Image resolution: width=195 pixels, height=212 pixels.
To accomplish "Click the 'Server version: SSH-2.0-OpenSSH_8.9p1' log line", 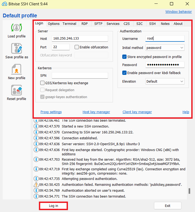I will [101, 144].
